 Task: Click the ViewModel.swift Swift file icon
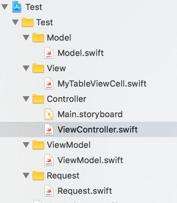(x=49, y=160)
